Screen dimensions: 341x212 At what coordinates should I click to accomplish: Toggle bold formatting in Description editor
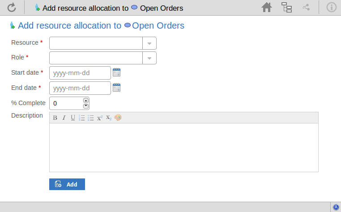[55, 118]
